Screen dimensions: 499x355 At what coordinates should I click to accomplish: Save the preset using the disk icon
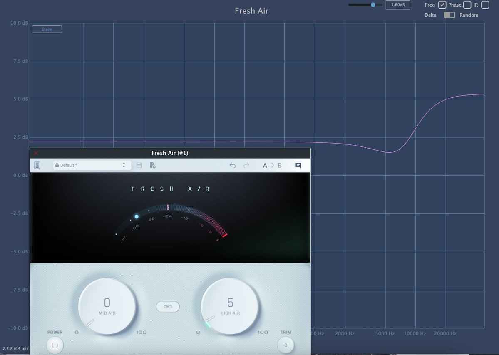(139, 165)
